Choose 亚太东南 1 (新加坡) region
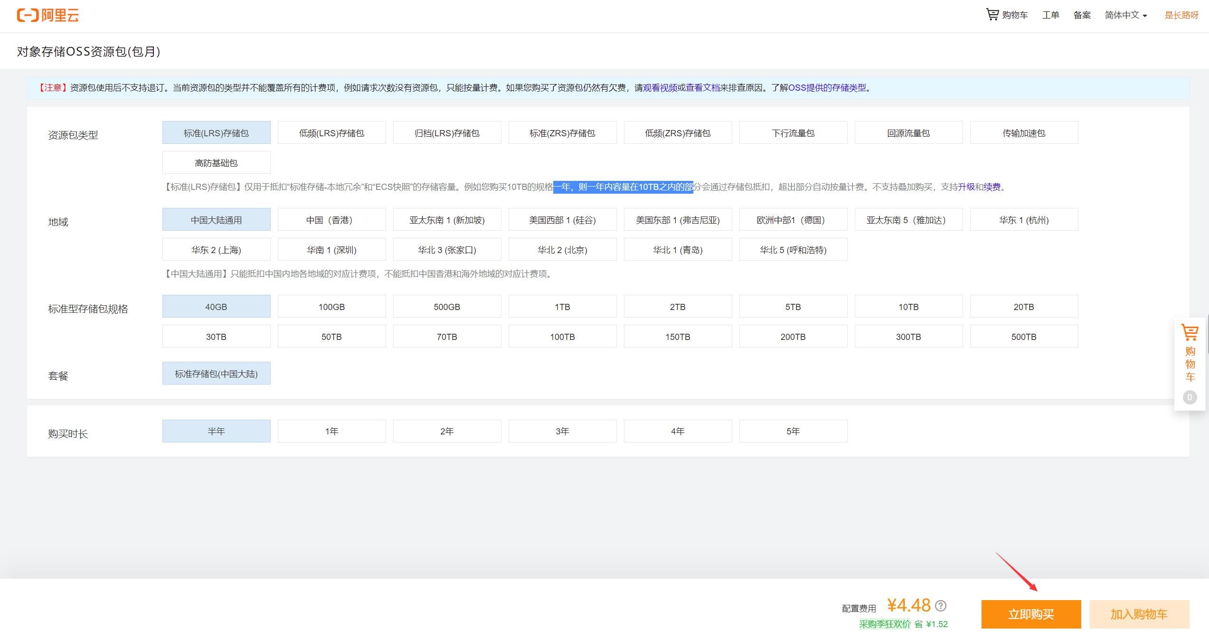 pyautogui.click(x=447, y=220)
